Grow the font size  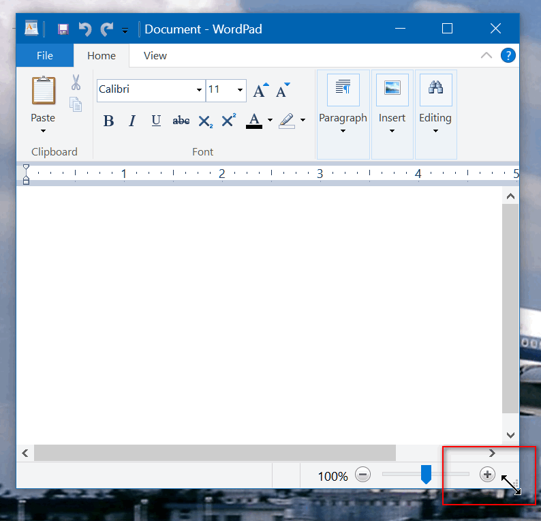coord(260,91)
